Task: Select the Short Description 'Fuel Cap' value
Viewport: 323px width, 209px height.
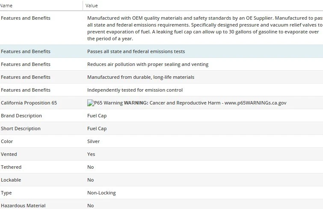Action: click(97, 128)
